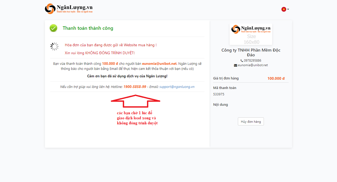Image resolution: width=337 pixels, height=182 pixels.
Task: Open the Vietnam flag language dropdown
Action: coord(285,9)
